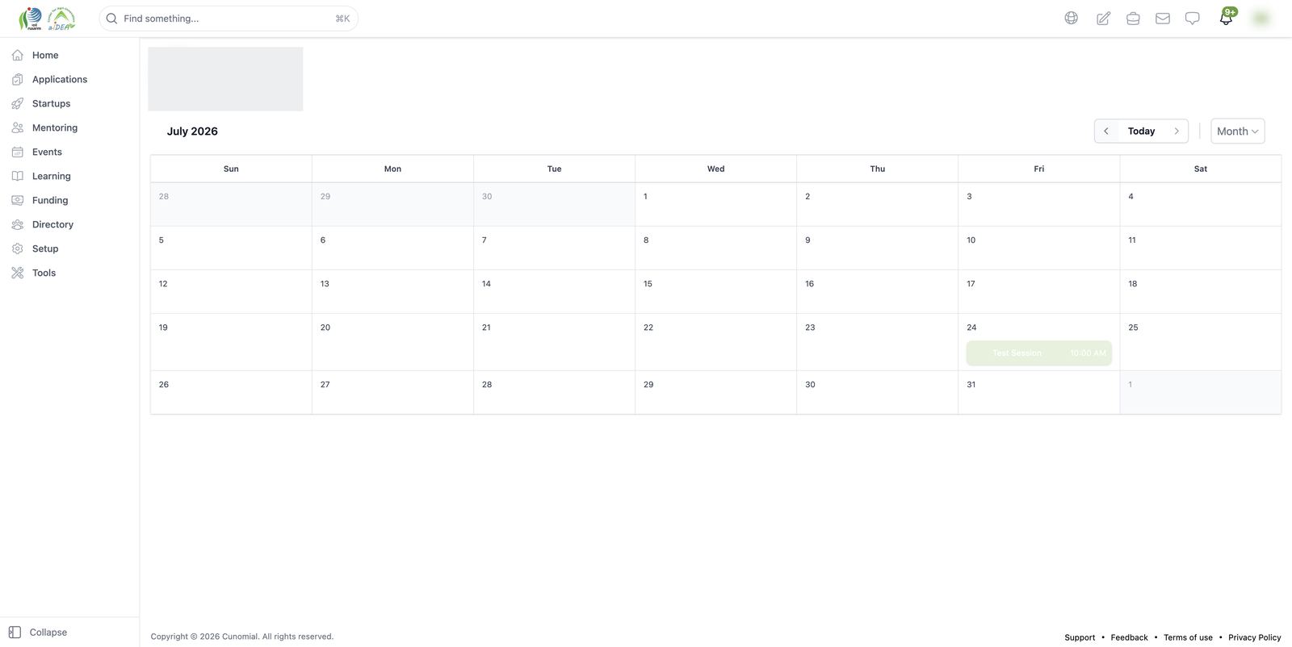Screen dimensions: 1292x647
Task: Select the 27 date number
Action: [325, 385]
